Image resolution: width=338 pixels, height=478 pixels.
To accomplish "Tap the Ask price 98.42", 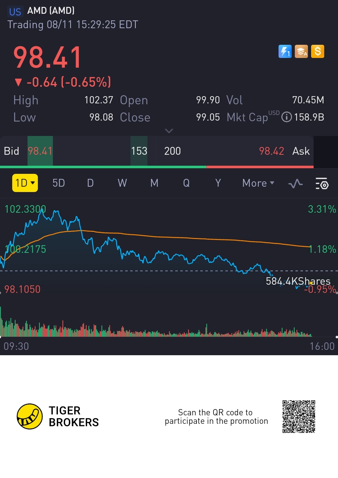I will tap(271, 151).
